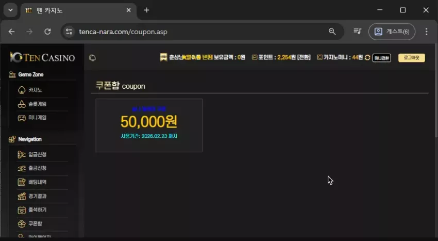
Task: Click the 로그아웃 button
Action: coord(412,58)
